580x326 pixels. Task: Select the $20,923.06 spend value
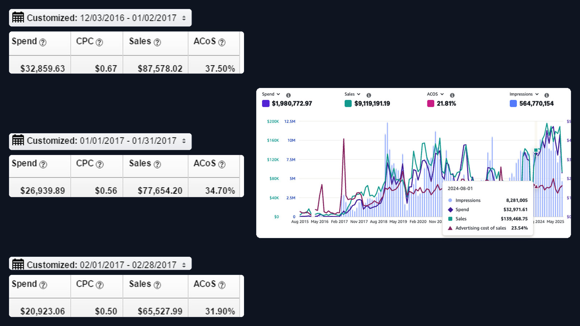pos(42,311)
